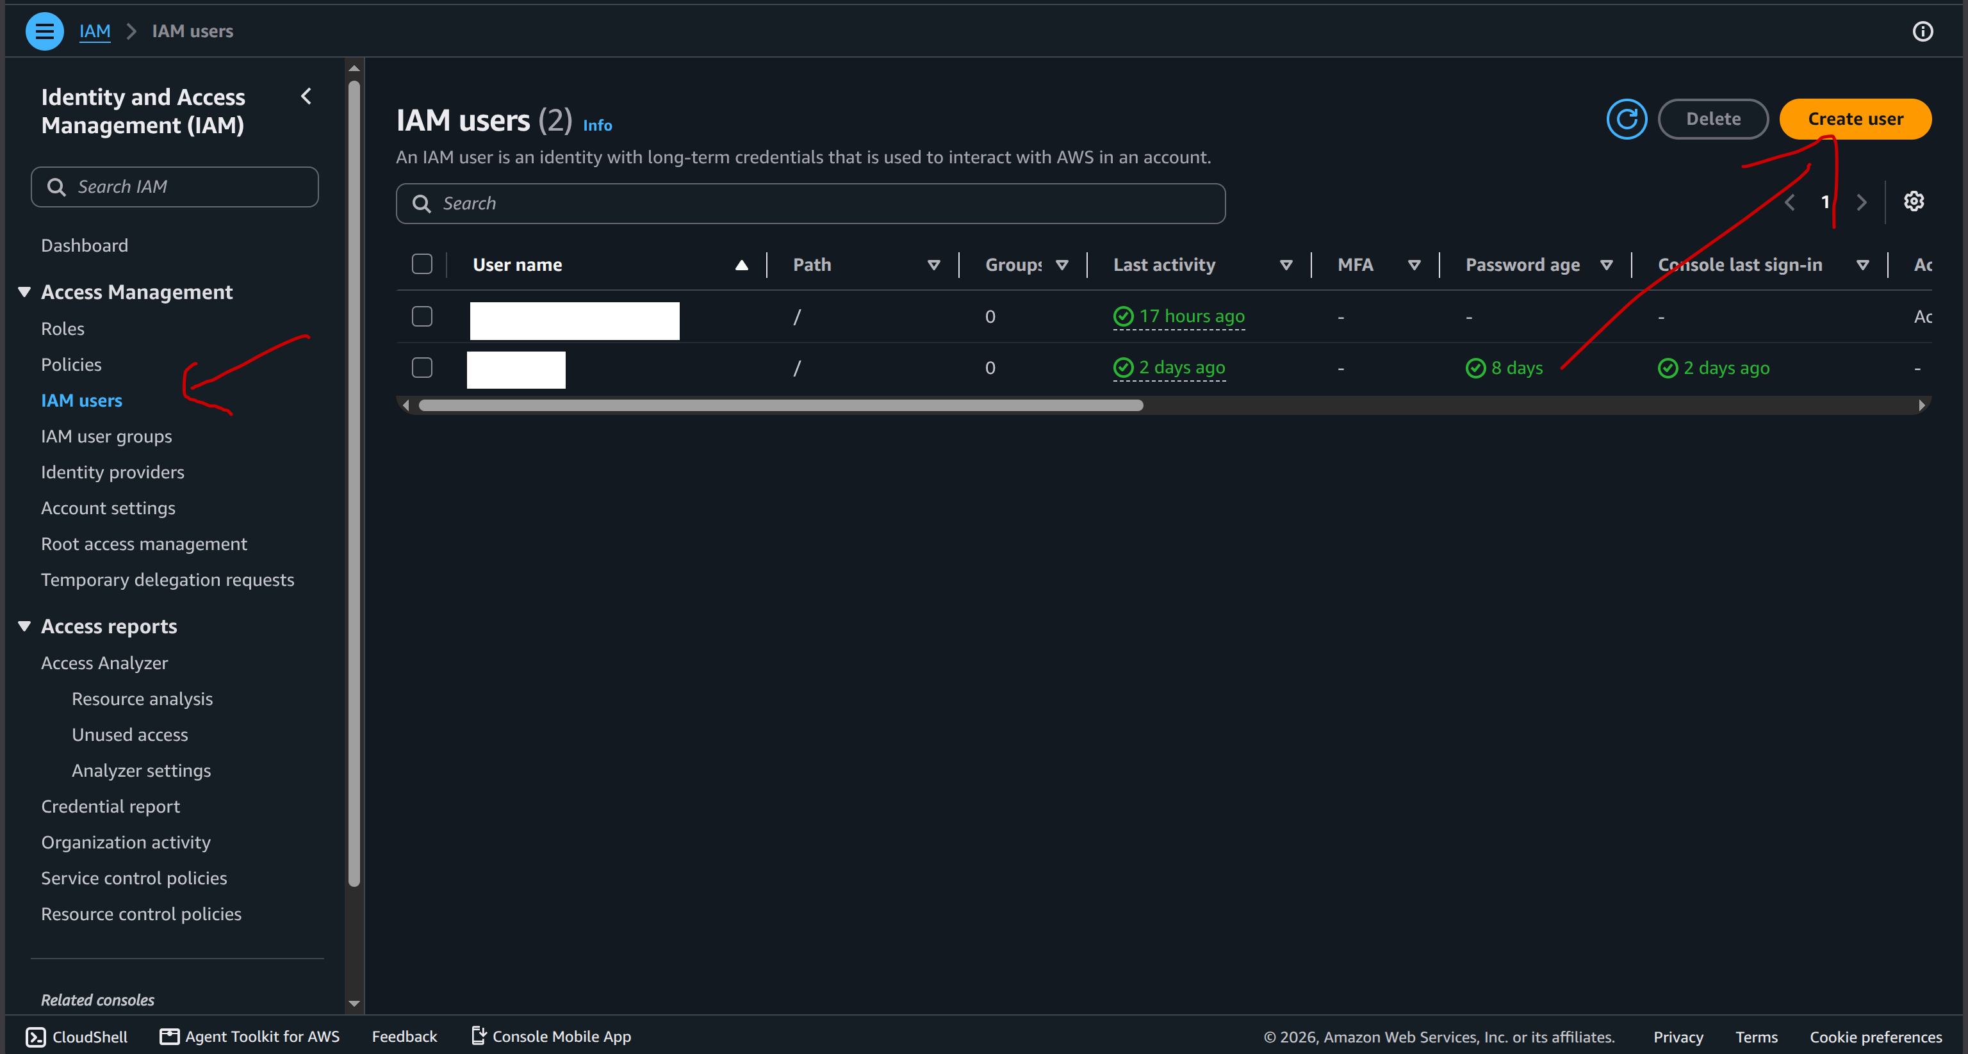Navigate to Roles
The height and width of the screenshot is (1054, 1968).
63,329
